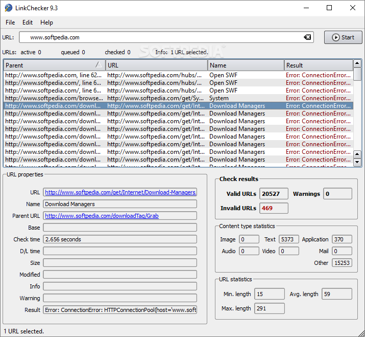This screenshot has height=337, width=365.
Task: Click the scroll up arrow of results list
Action: (357, 63)
